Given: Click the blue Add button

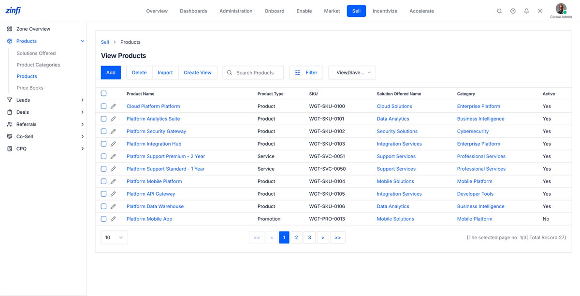Looking at the screenshot, I should 111,73.
